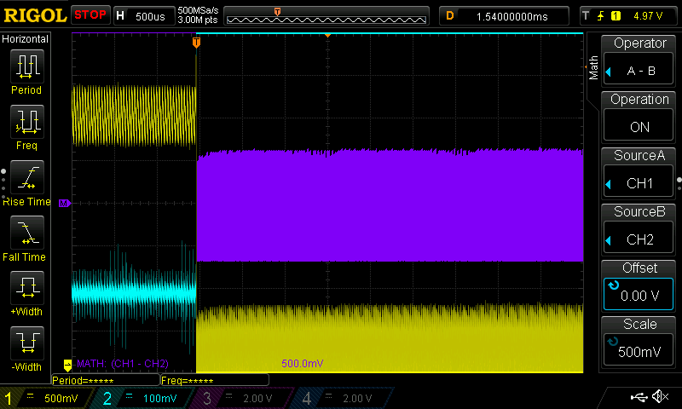
Task: Click the USB connection status icon
Action: [x=639, y=396]
